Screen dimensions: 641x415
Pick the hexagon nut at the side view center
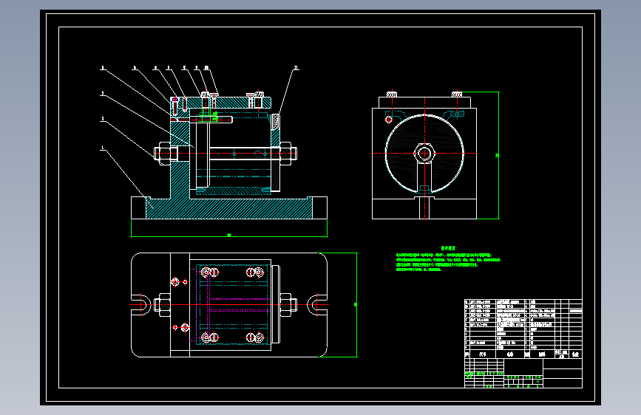point(424,154)
